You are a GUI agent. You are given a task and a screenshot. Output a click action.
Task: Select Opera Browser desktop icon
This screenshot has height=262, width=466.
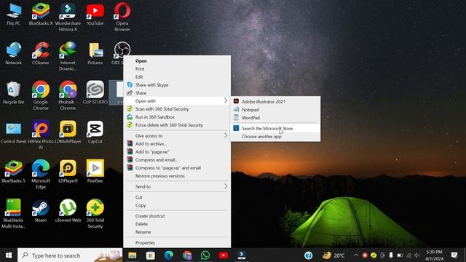click(x=122, y=17)
